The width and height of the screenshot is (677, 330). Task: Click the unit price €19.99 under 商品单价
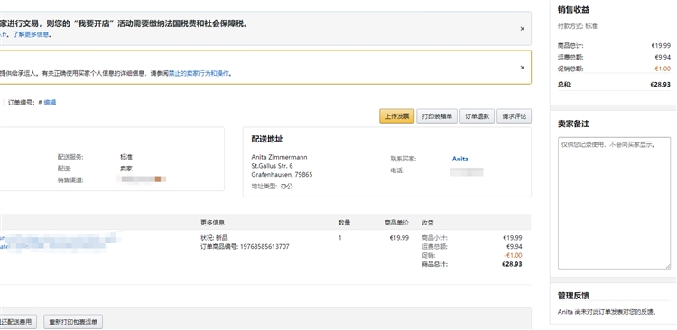pyautogui.click(x=399, y=238)
